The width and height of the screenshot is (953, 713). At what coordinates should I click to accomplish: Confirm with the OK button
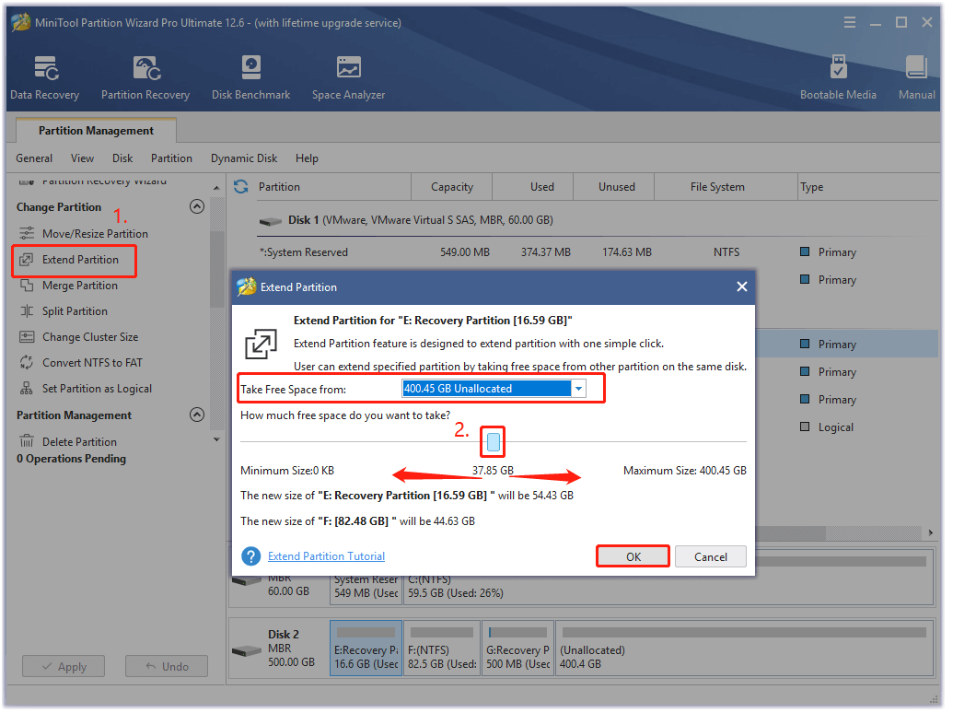(x=633, y=556)
